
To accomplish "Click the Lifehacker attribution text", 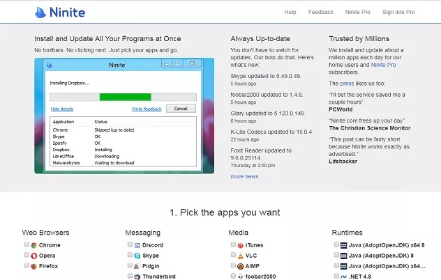I will coord(343,162).
